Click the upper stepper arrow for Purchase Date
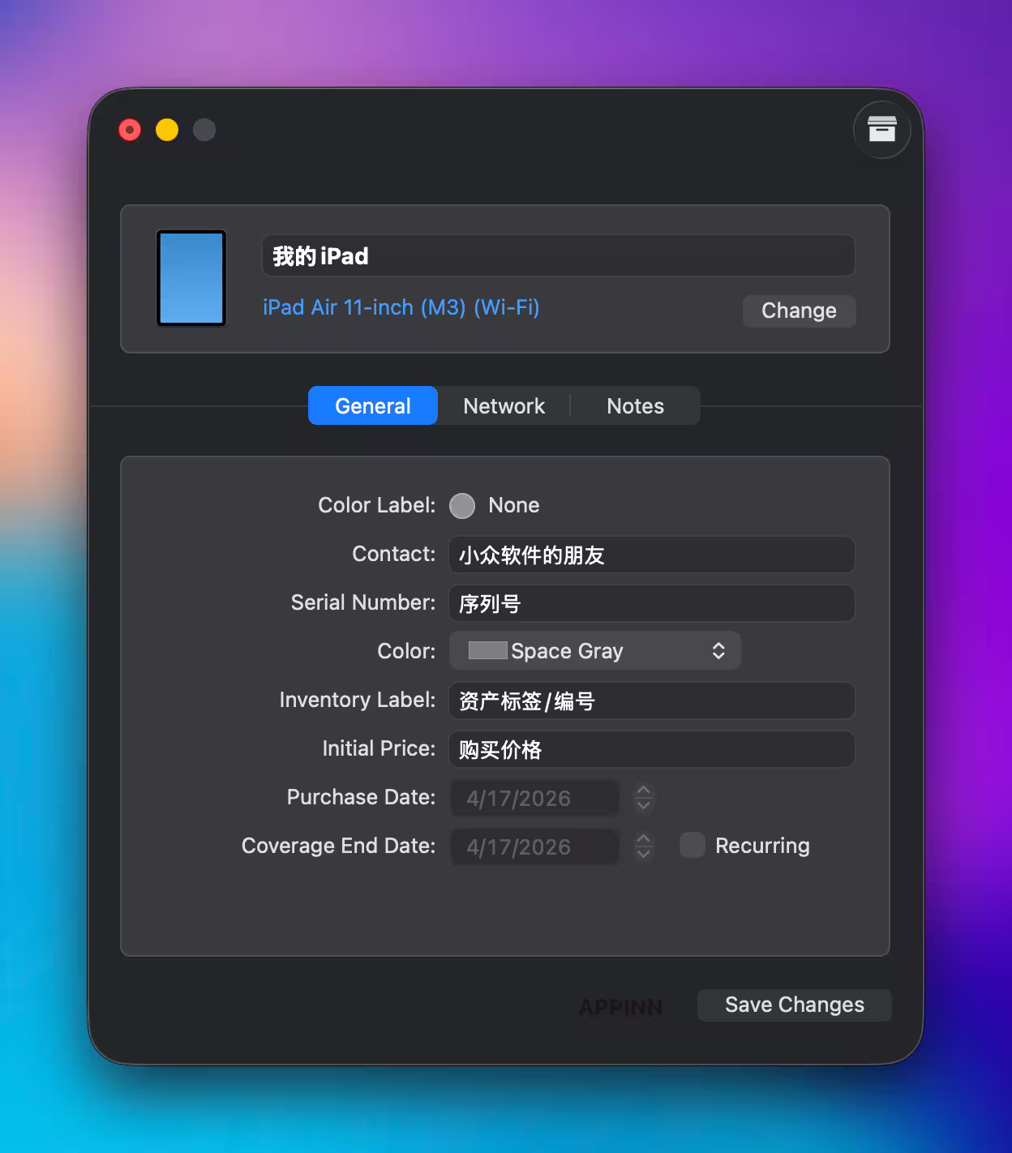Viewport: 1012px width, 1153px height. [x=643, y=790]
